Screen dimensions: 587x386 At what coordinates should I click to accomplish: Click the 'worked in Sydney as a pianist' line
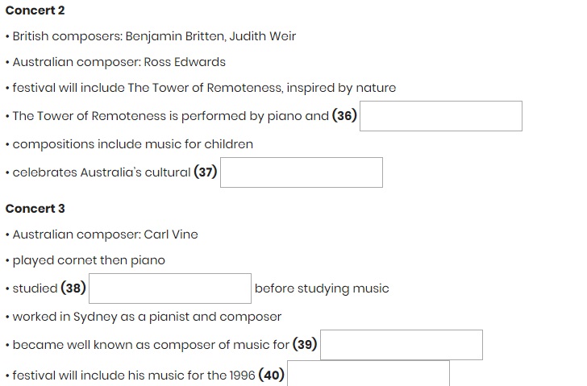147,317
